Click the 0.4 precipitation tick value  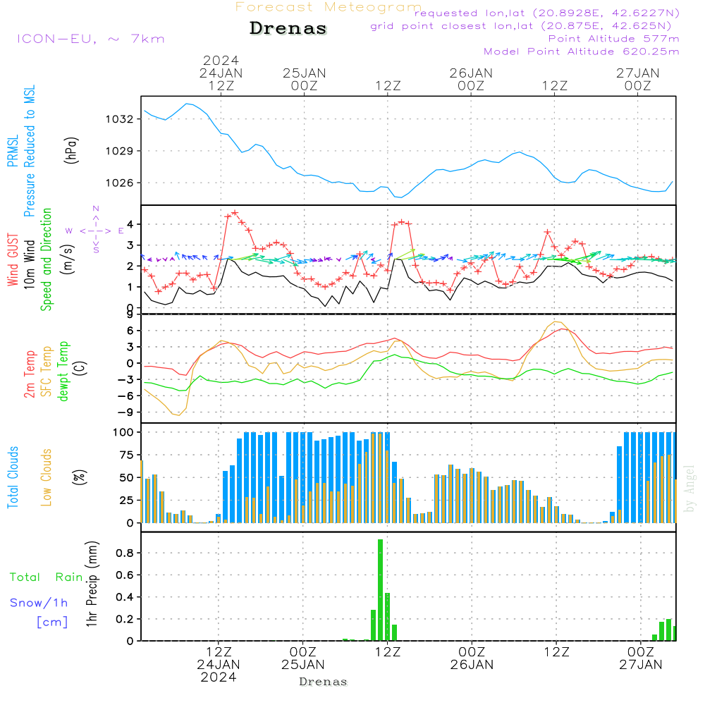click(125, 597)
